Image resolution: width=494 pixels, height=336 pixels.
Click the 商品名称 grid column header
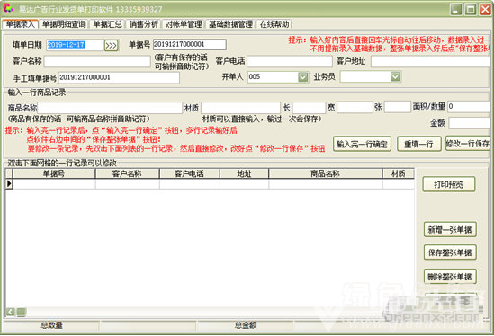325,173
